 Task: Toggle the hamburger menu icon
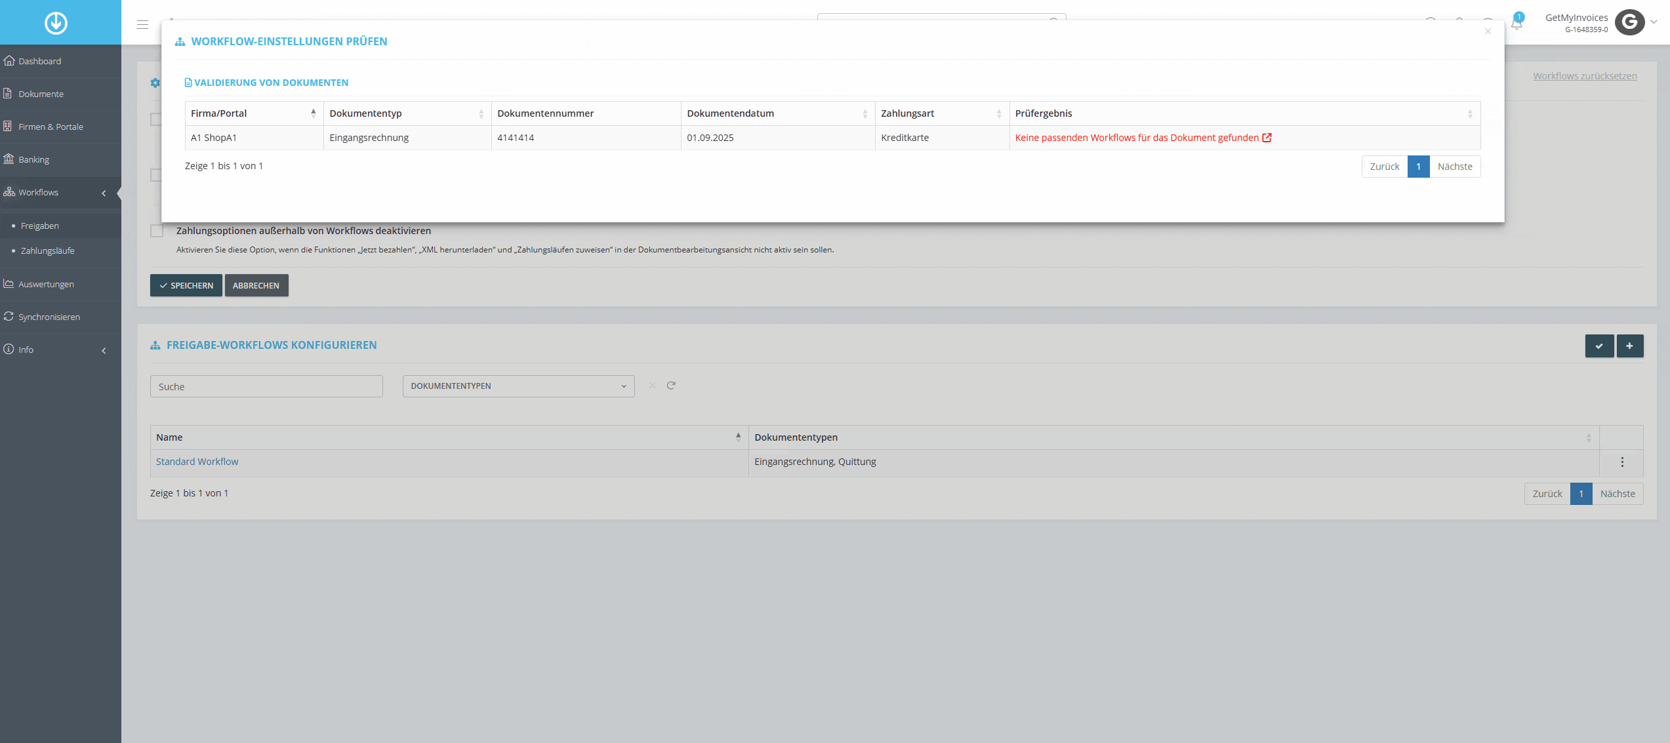[x=142, y=24]
